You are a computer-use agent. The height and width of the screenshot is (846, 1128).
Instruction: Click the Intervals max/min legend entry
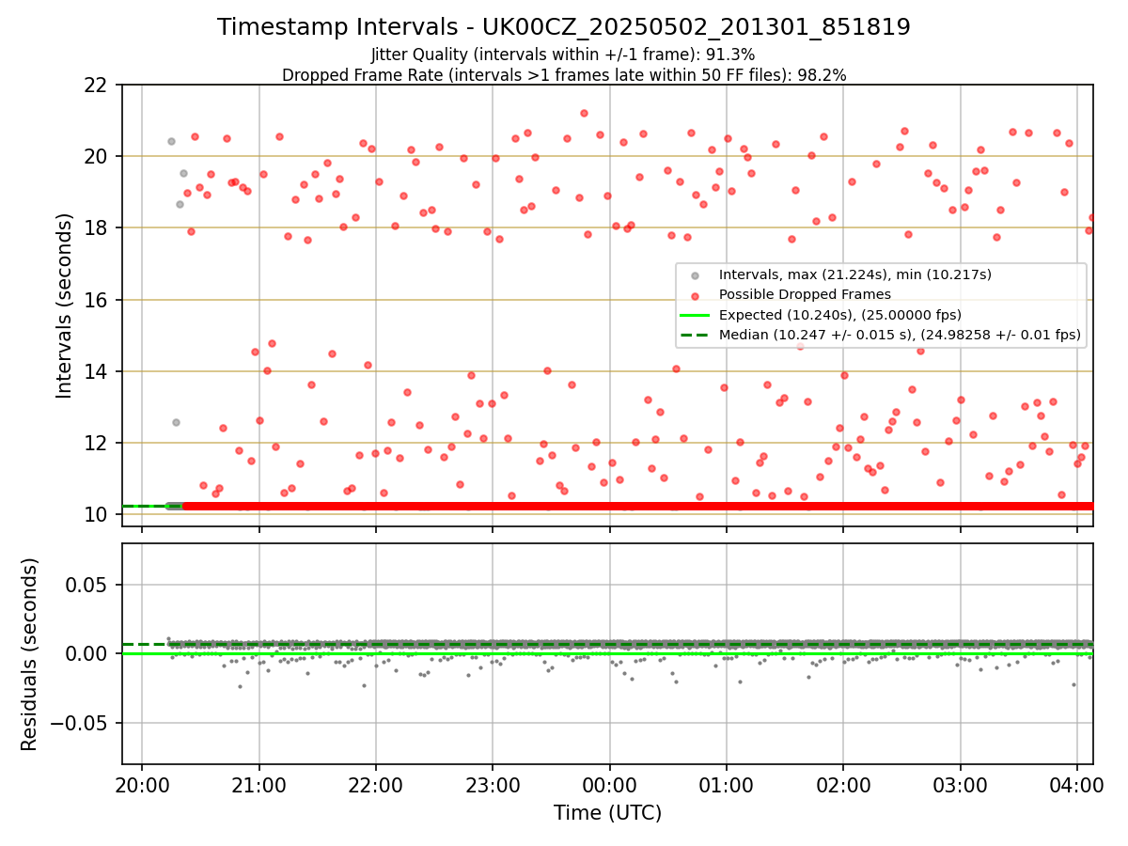coord(854,274)
